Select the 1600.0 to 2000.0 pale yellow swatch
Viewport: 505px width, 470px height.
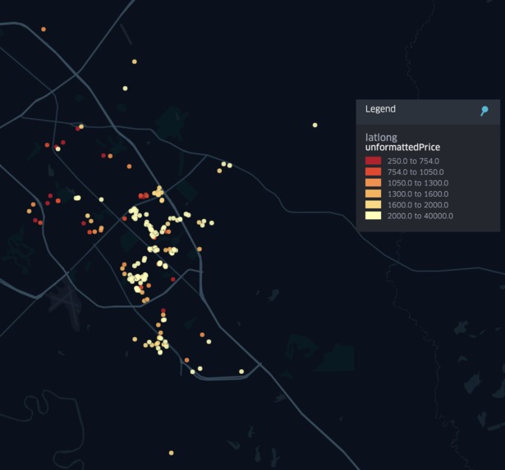[x=373, y=204]
